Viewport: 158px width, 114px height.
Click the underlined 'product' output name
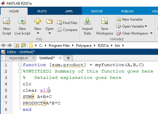tap(73, 65)
